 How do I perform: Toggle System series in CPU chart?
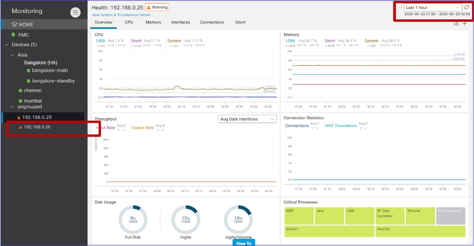pyautogui.click(x=174, y=41)
